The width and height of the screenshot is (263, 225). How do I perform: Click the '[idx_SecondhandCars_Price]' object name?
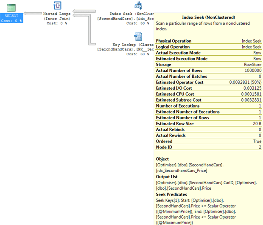[182, 171]
